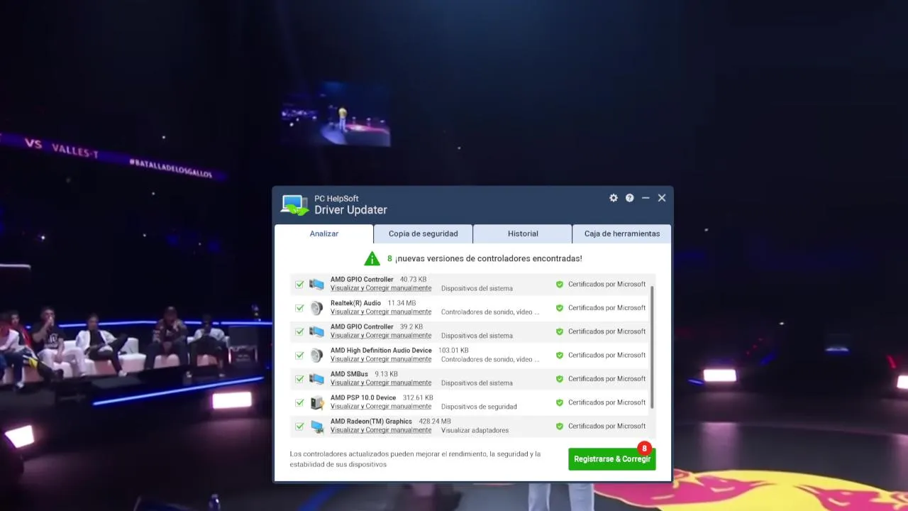Click the 'Realtek(R) Audio' driver name
This screenshot has height=511, width=908.
(355, 303)
